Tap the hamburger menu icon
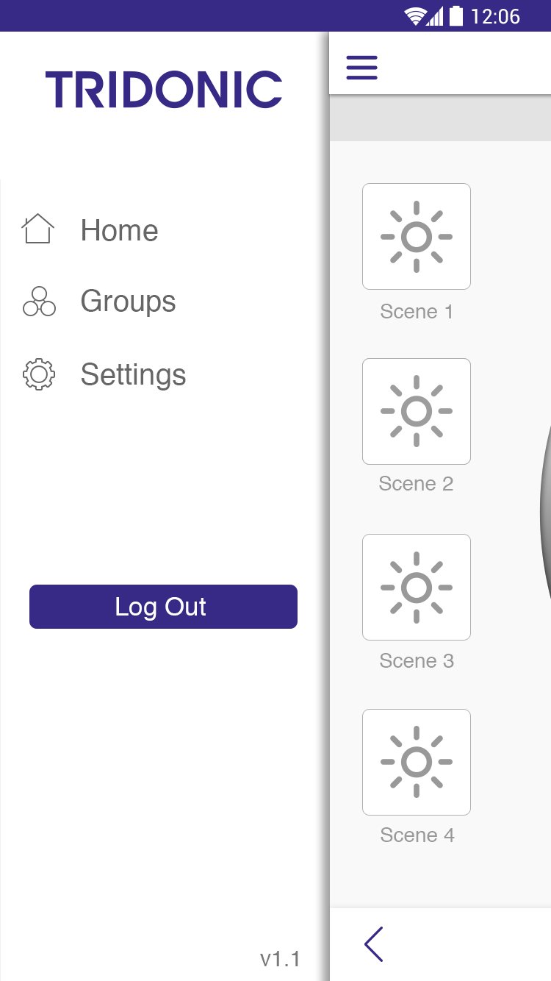The height and width of the screenshot is (981, 551). point(361,68)
